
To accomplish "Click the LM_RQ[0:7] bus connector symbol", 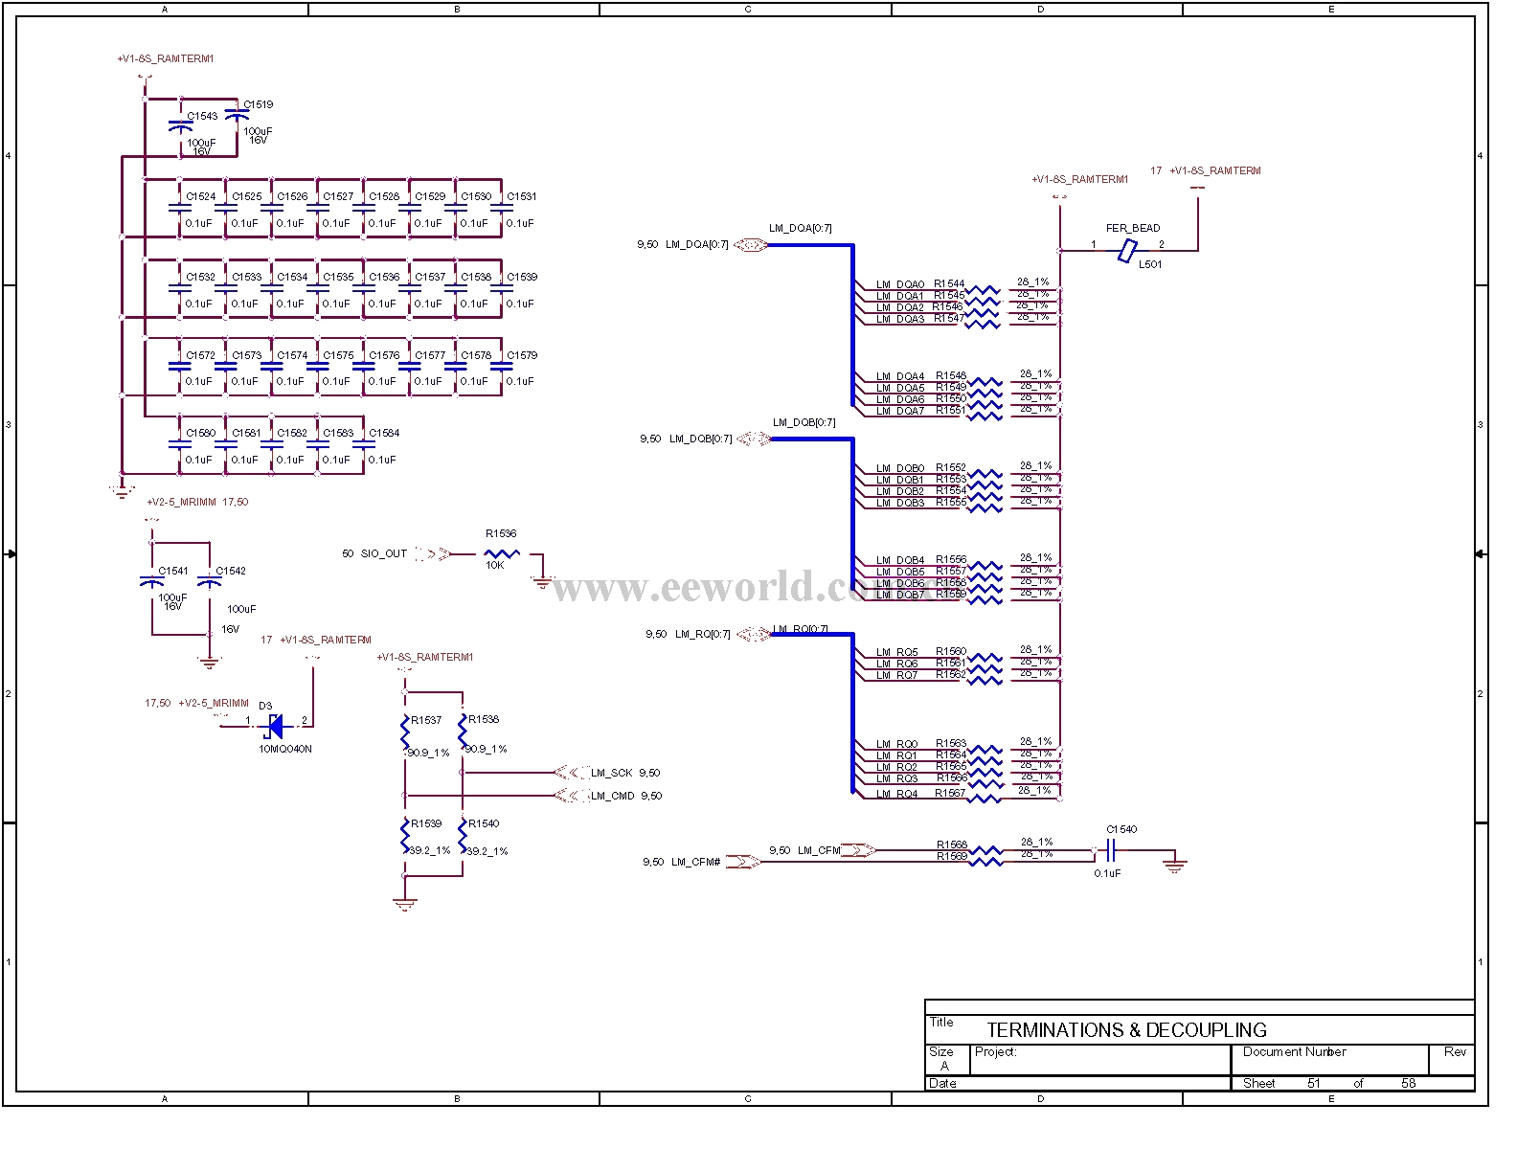I will (755, 634).
